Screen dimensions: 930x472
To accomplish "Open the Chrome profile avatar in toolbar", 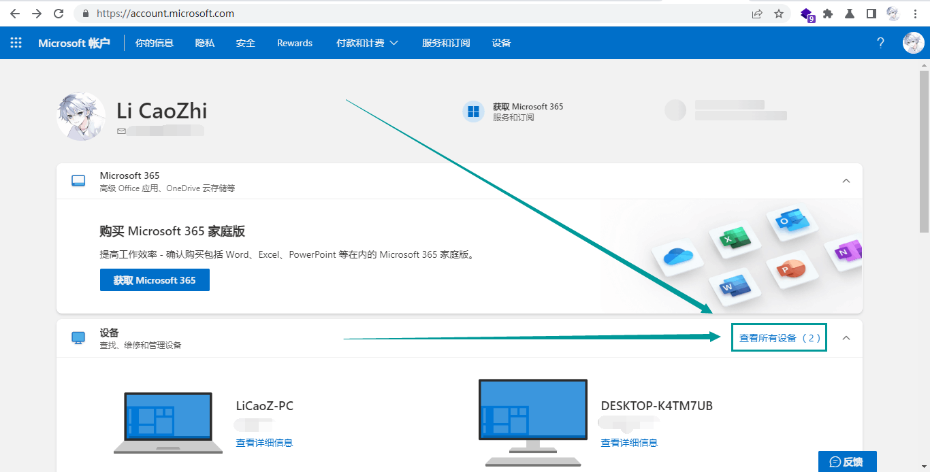I will tap(893, 14).
